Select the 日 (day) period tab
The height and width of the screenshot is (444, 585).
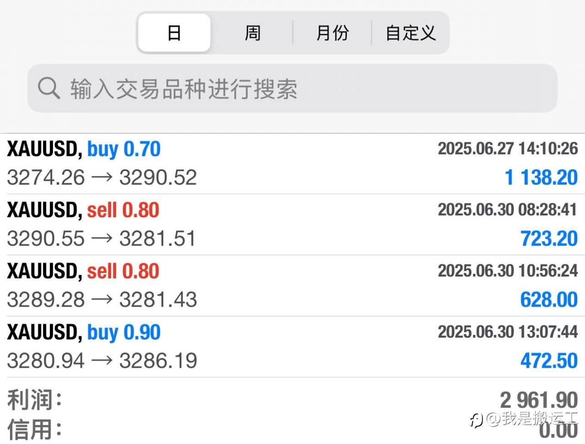174,33
